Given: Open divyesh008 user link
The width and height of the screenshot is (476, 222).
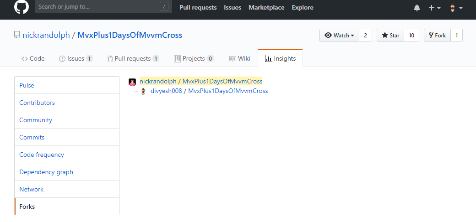Looking at the screenshot, I should 166,91.
